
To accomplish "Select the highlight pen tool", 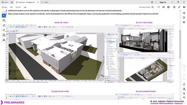I will pos(4,25).
